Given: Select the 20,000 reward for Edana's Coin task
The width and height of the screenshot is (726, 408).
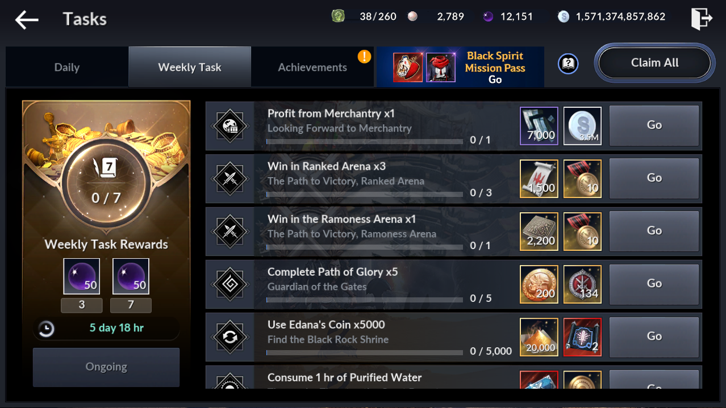Looking at the screenshot, I should (539, 337).
